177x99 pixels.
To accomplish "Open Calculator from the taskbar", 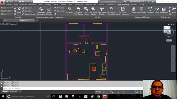I will click(60, 97).
